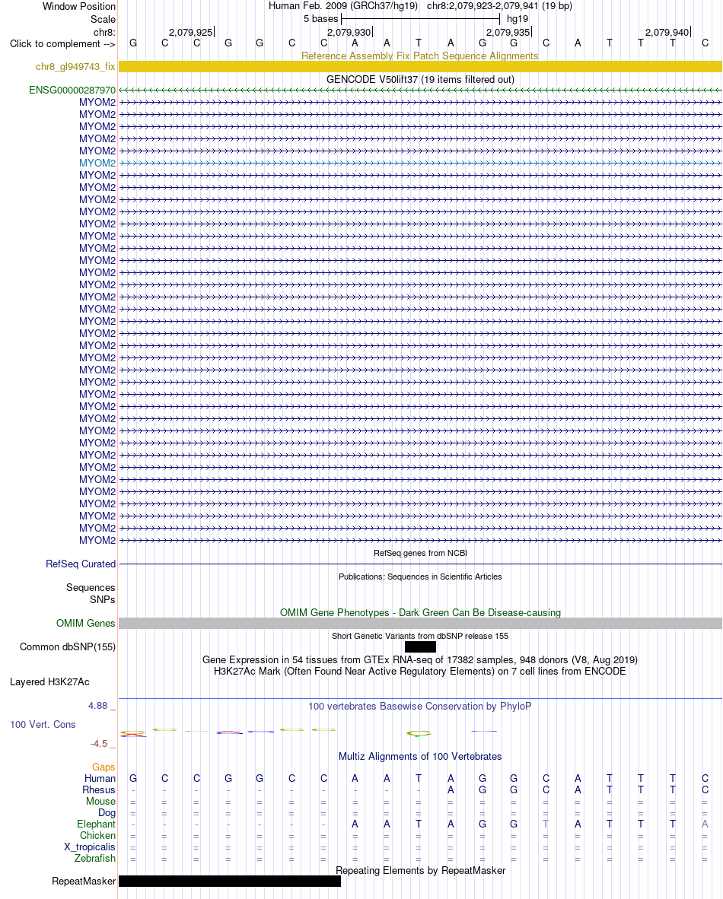Open the "OMIM Gene Phenotypes" track title
The width and height of the screenshot is (723, 899).
[x=420, y=612]
